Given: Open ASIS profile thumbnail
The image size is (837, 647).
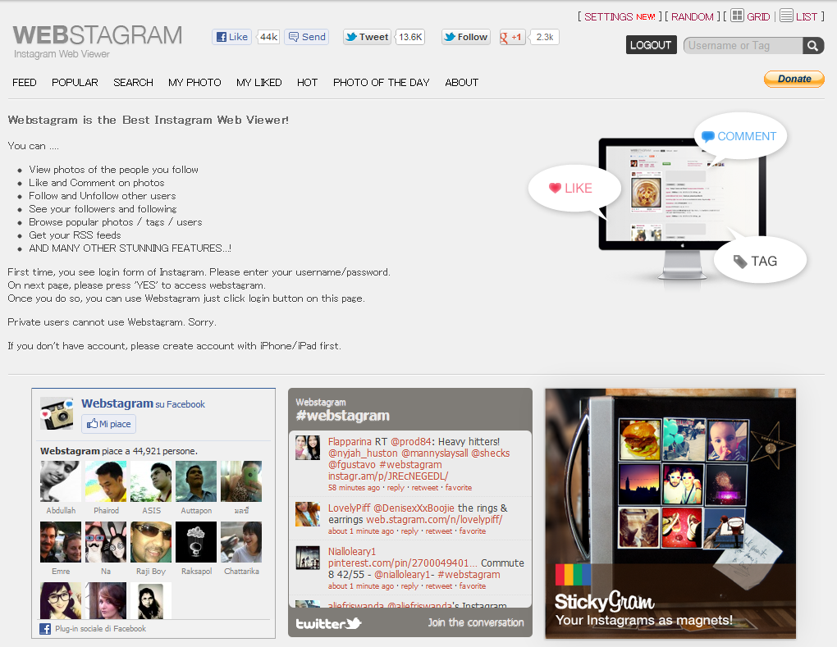Looking at the screenshot, I should (151, 481).
